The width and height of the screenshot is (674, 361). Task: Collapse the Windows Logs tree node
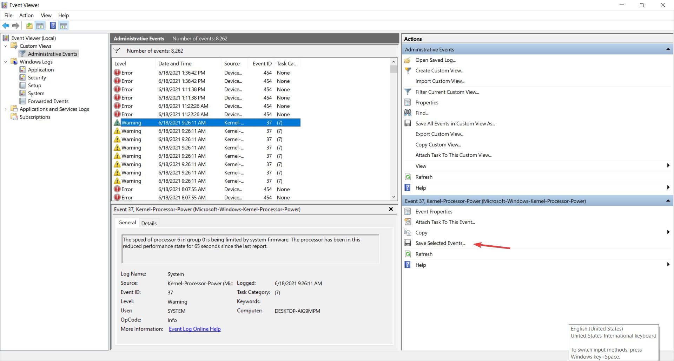coord(6,62)
